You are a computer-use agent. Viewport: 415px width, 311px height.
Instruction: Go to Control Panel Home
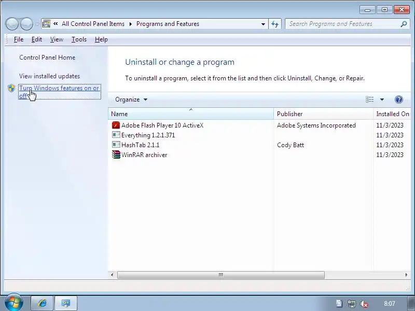coord(47,58)
